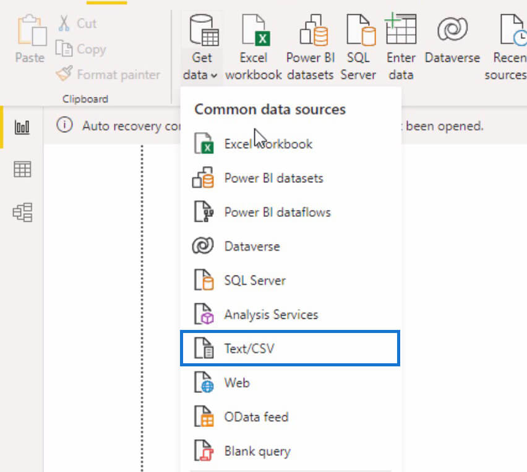Click the Dataverse ribbon button

click(x=452, y=40)
